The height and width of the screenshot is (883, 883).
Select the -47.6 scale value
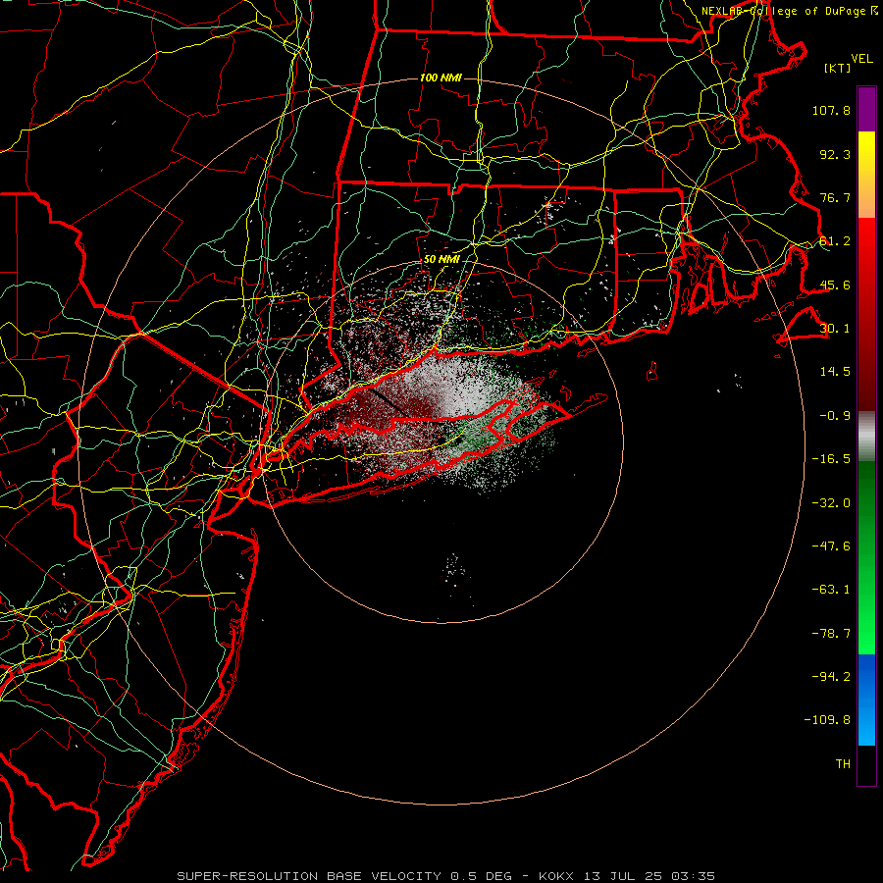831,546
